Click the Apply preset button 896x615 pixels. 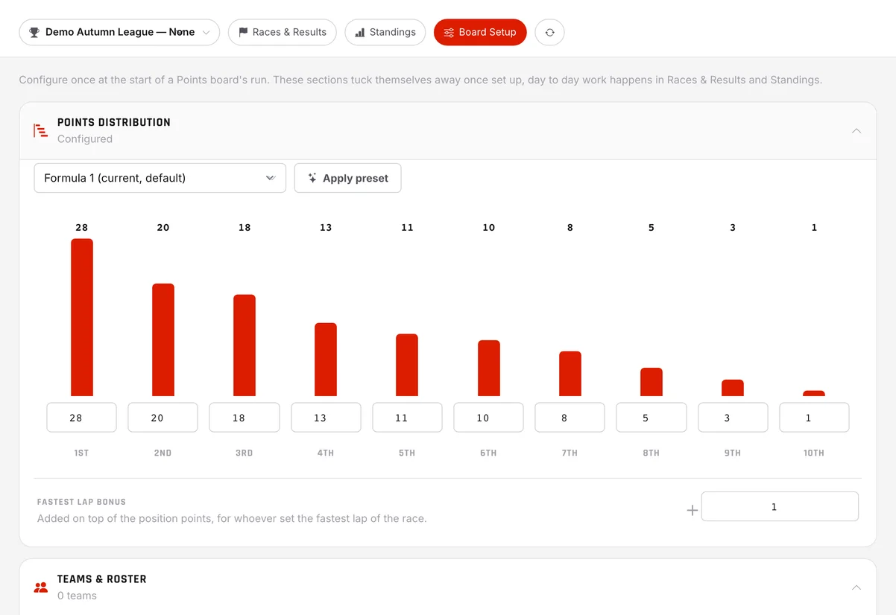tap(348, 178)
